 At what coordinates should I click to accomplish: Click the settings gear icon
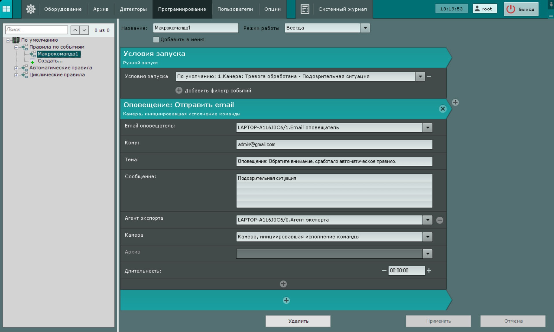point(31,9)
